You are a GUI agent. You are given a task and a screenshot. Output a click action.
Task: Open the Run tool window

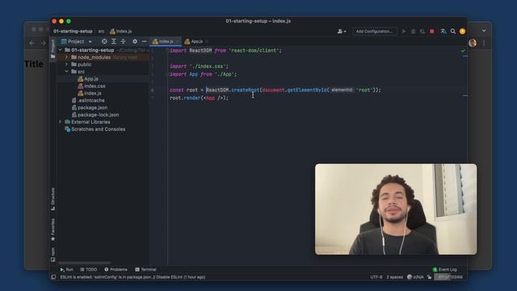pos(66,269)
